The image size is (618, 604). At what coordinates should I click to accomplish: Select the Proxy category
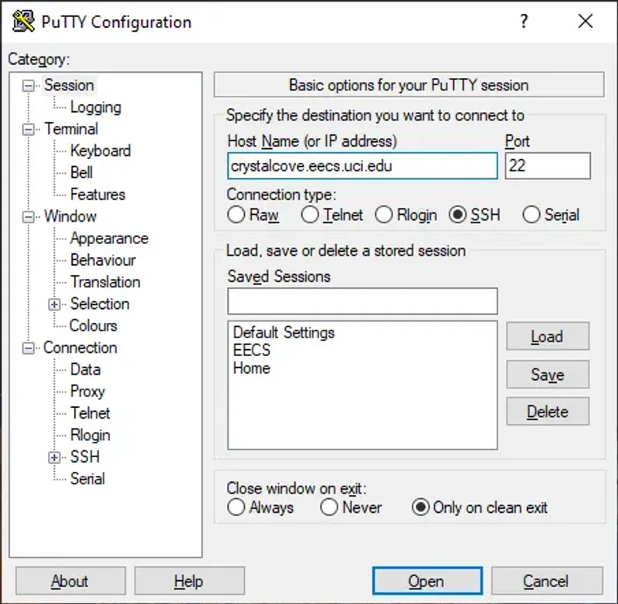(87, 392)
